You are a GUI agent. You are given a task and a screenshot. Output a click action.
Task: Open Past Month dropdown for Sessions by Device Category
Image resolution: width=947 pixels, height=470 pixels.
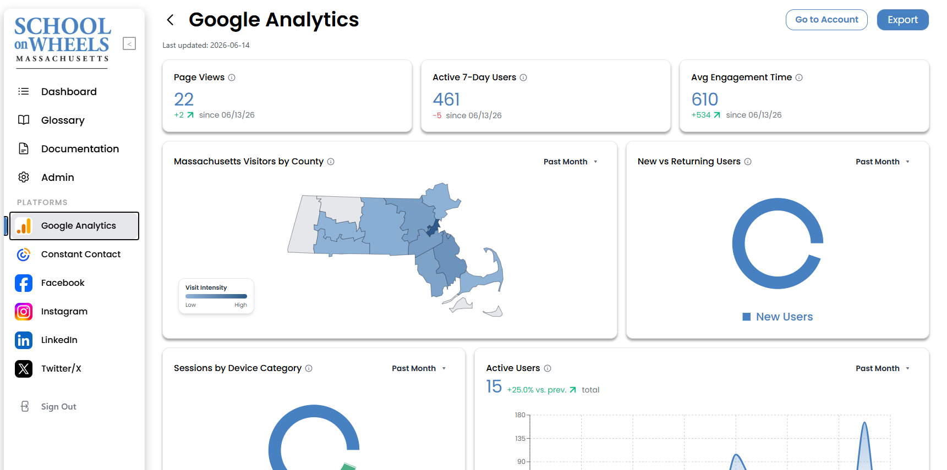point(419,368)
